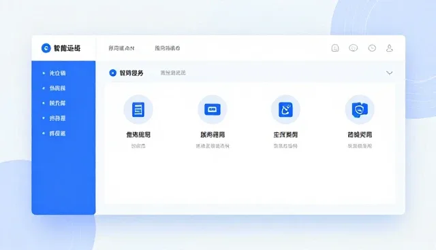Open the fifth item in the blue sidebar
Image resolution: width=436 pixels, height=250 pixels.
[57, 134]
